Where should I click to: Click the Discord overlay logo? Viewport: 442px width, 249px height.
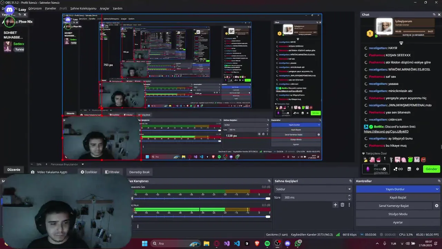pyautogui.click(x=9, y=10)
